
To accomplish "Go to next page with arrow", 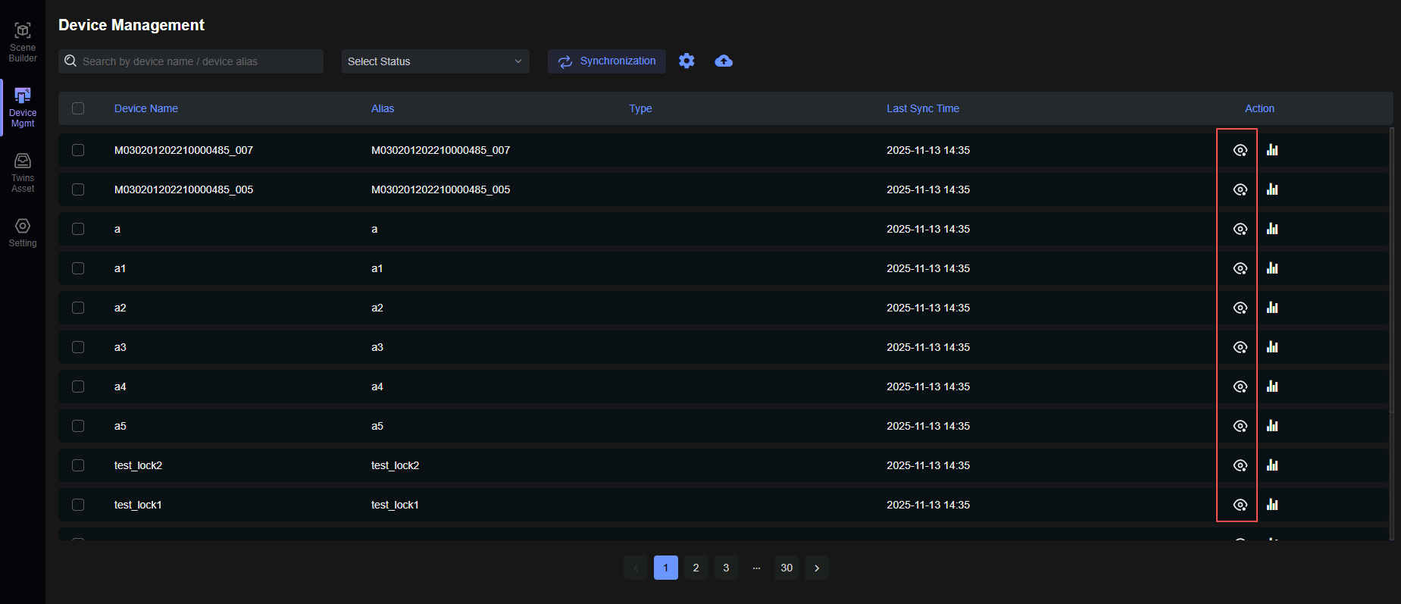I will coord(816,568).
